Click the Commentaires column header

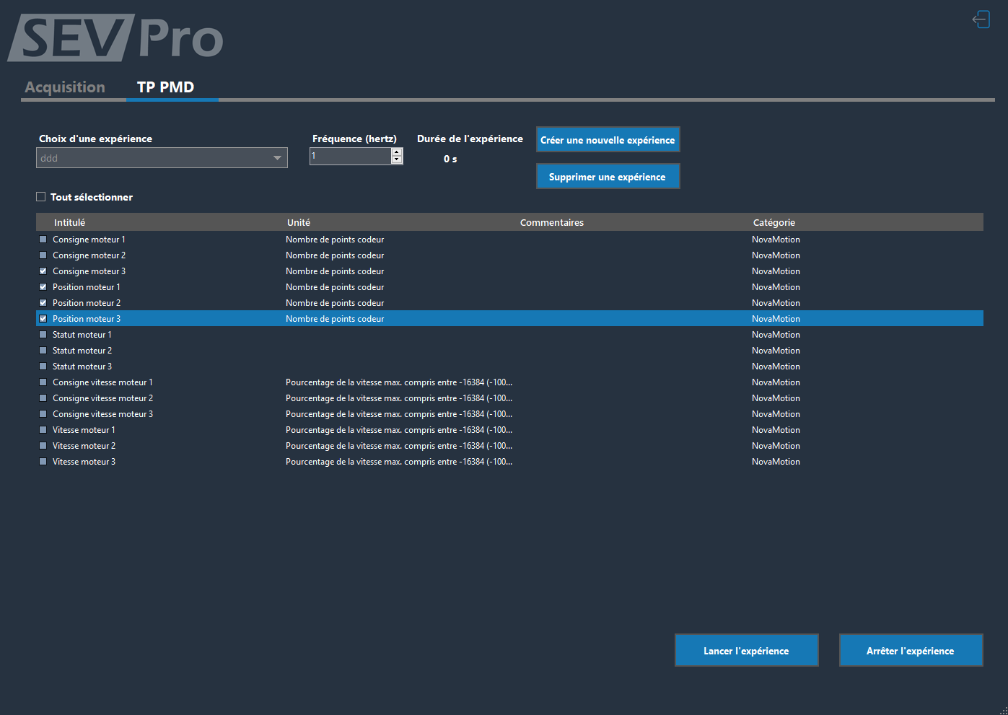pos(552,222)
